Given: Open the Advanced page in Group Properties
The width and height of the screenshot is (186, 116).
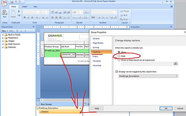Looking at the screenshot, I should (97, 65).
